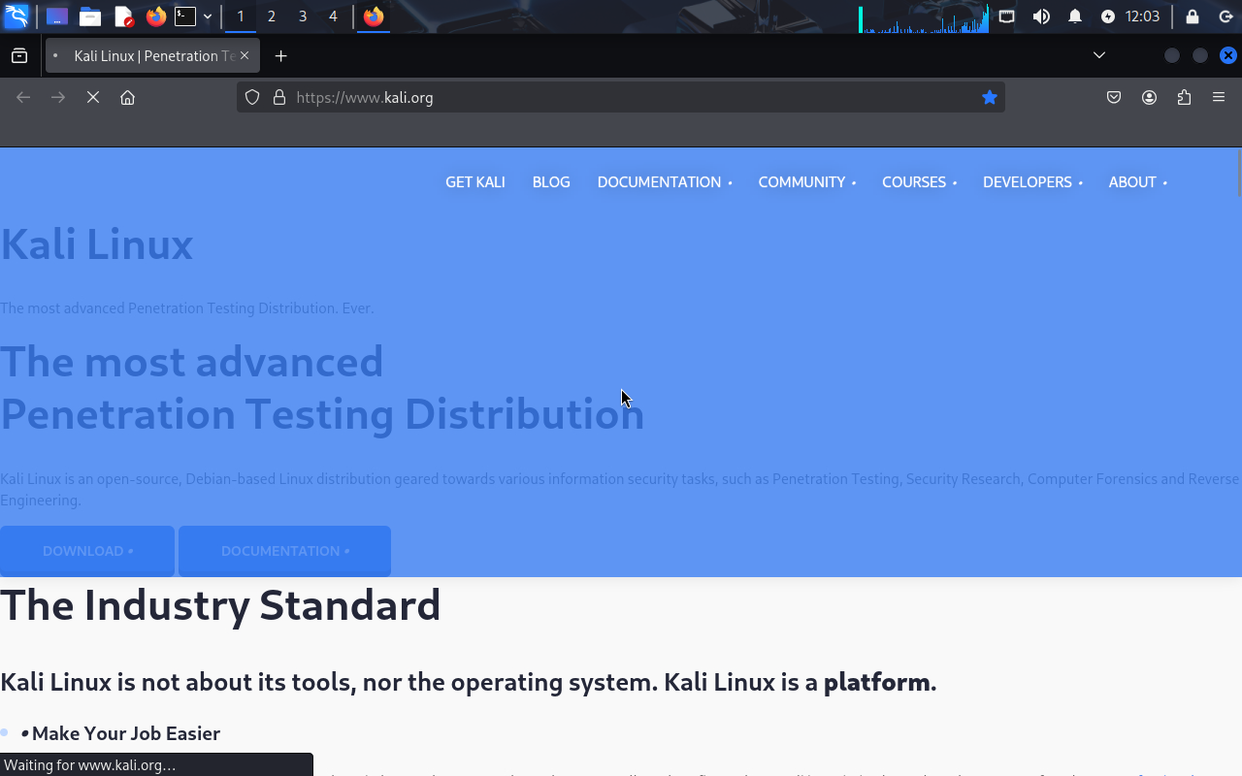Close the Kali Linux tab

245,56
